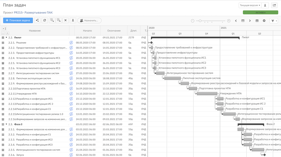Click the 'Окончание' column header

114,31
